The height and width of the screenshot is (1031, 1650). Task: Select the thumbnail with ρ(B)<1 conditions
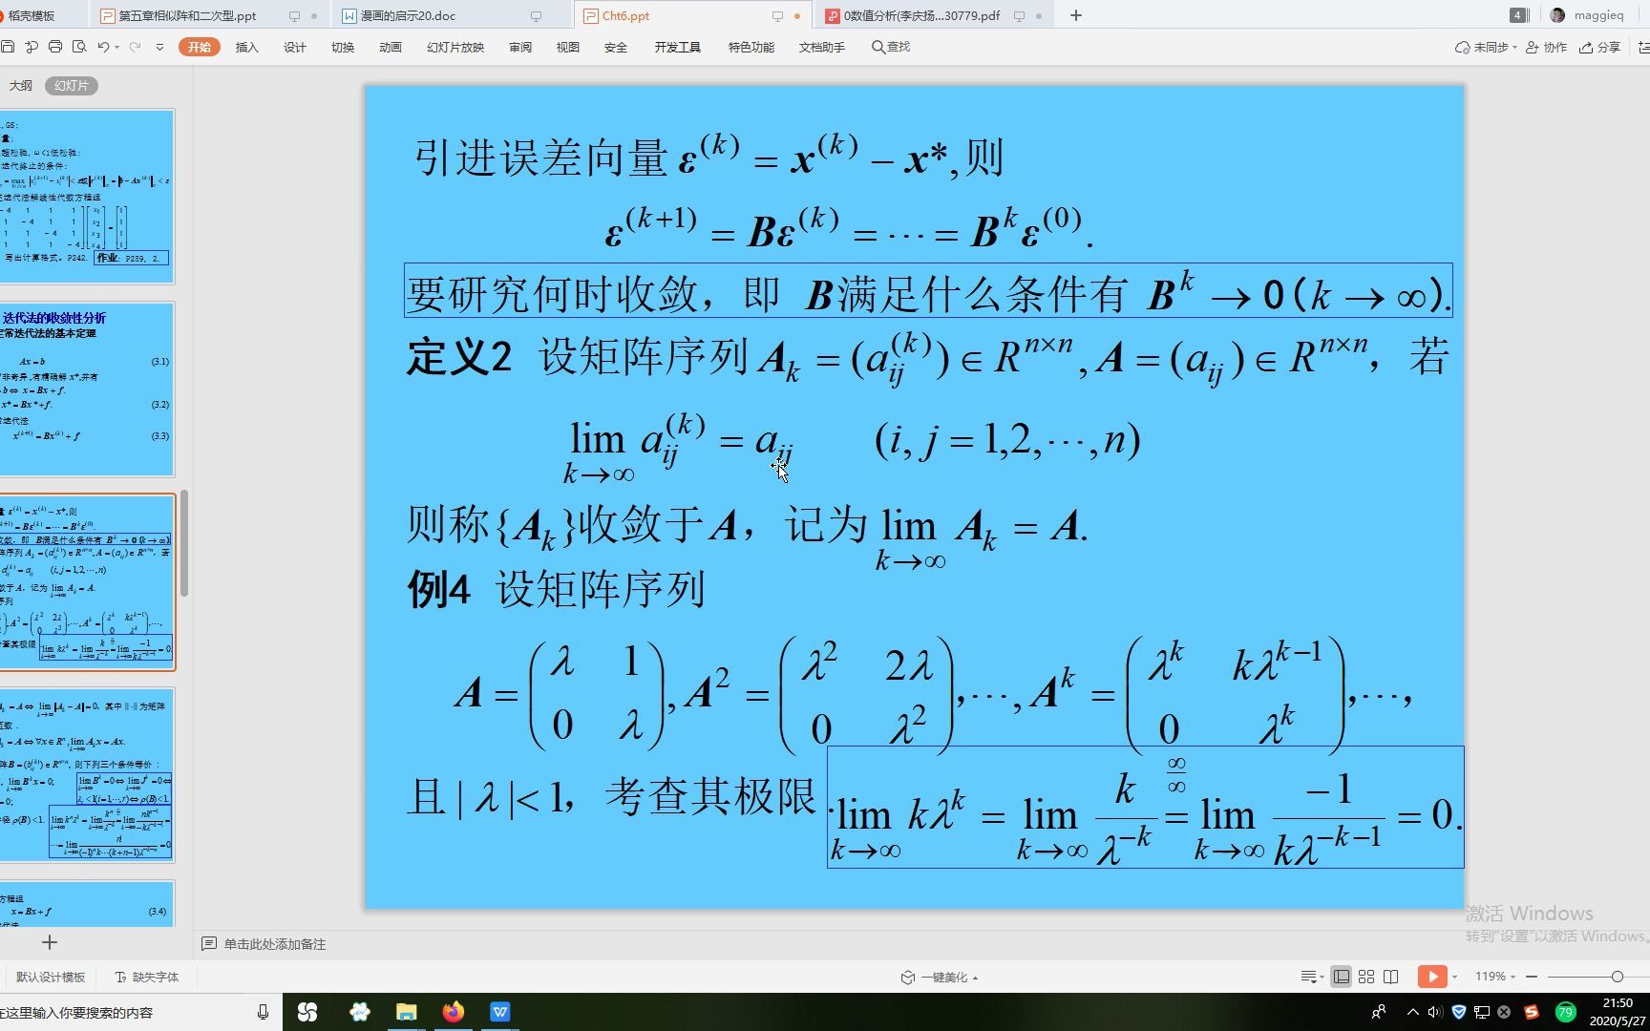tap(86, 775)
